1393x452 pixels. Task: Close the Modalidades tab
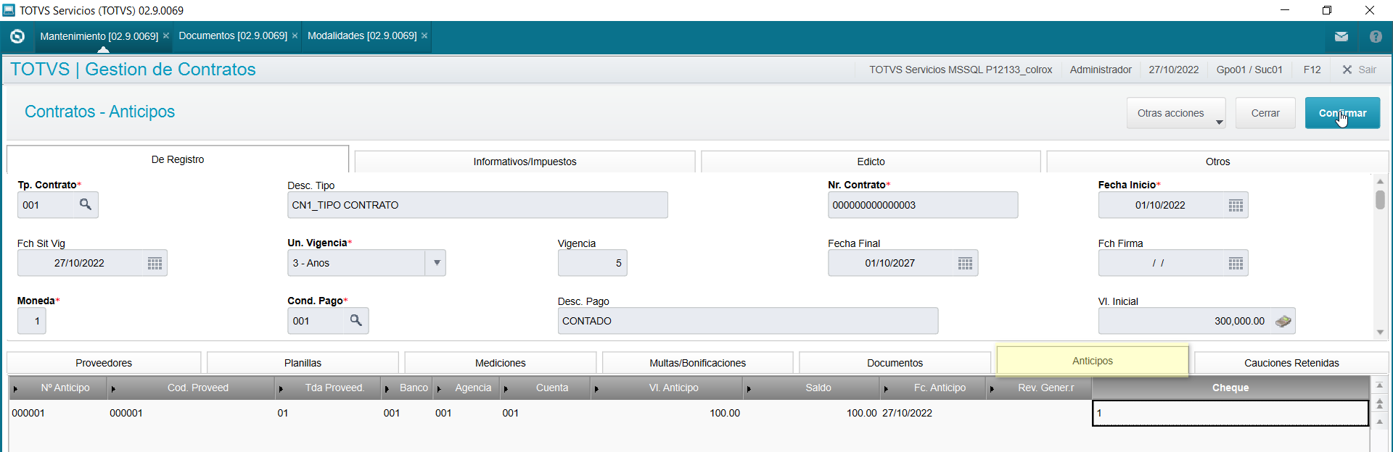424,36
